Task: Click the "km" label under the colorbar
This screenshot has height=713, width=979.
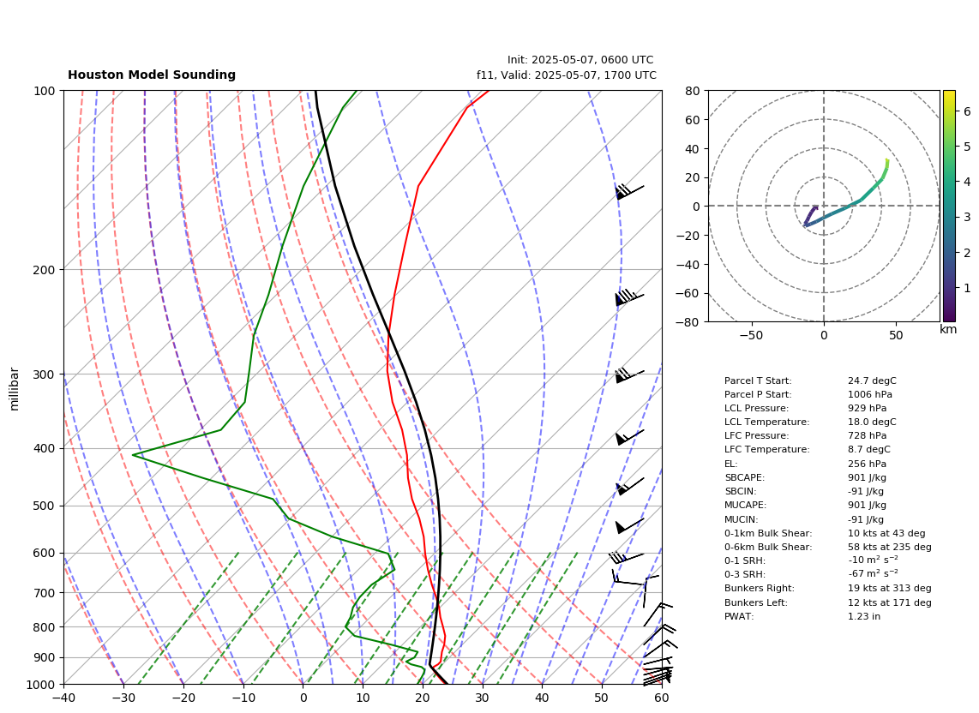Action: point(948,329)
